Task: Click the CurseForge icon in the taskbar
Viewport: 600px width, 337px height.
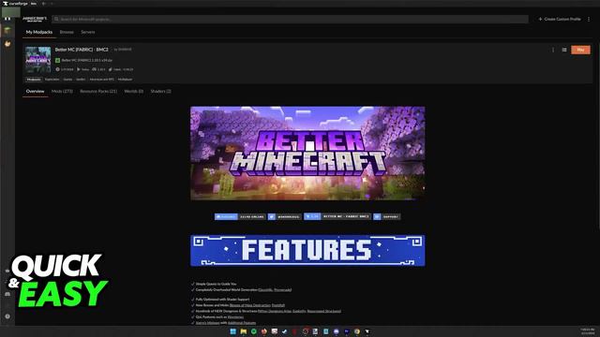Action: [x=367, y=331]
